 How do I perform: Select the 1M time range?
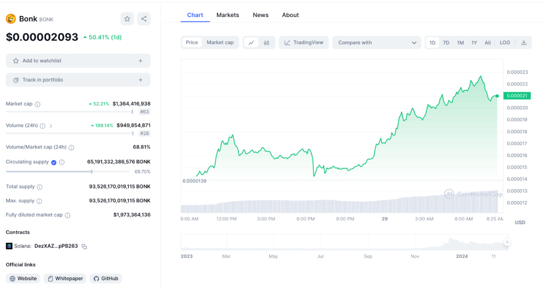460,43
